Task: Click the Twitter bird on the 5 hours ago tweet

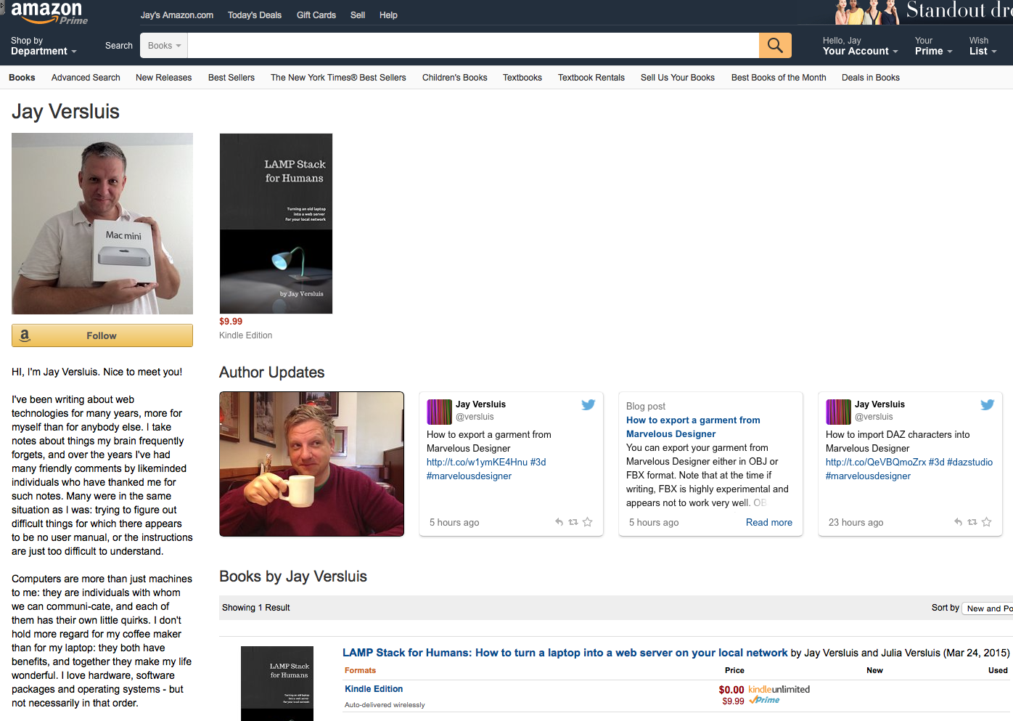Action: click(x=588, y=404)
